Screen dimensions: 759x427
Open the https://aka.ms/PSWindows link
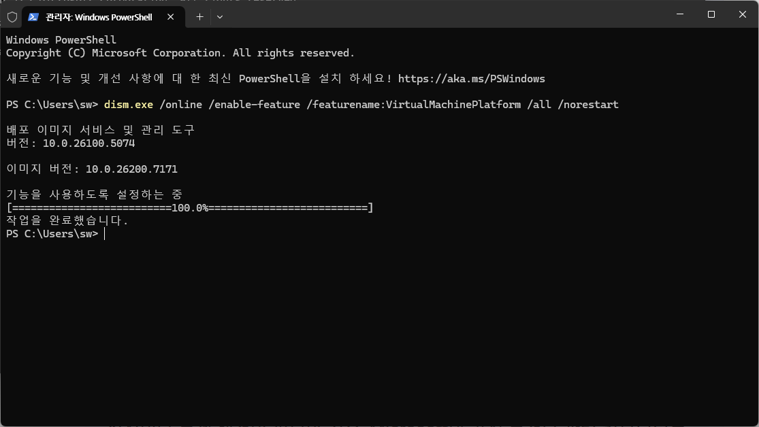tap(472, 79)
